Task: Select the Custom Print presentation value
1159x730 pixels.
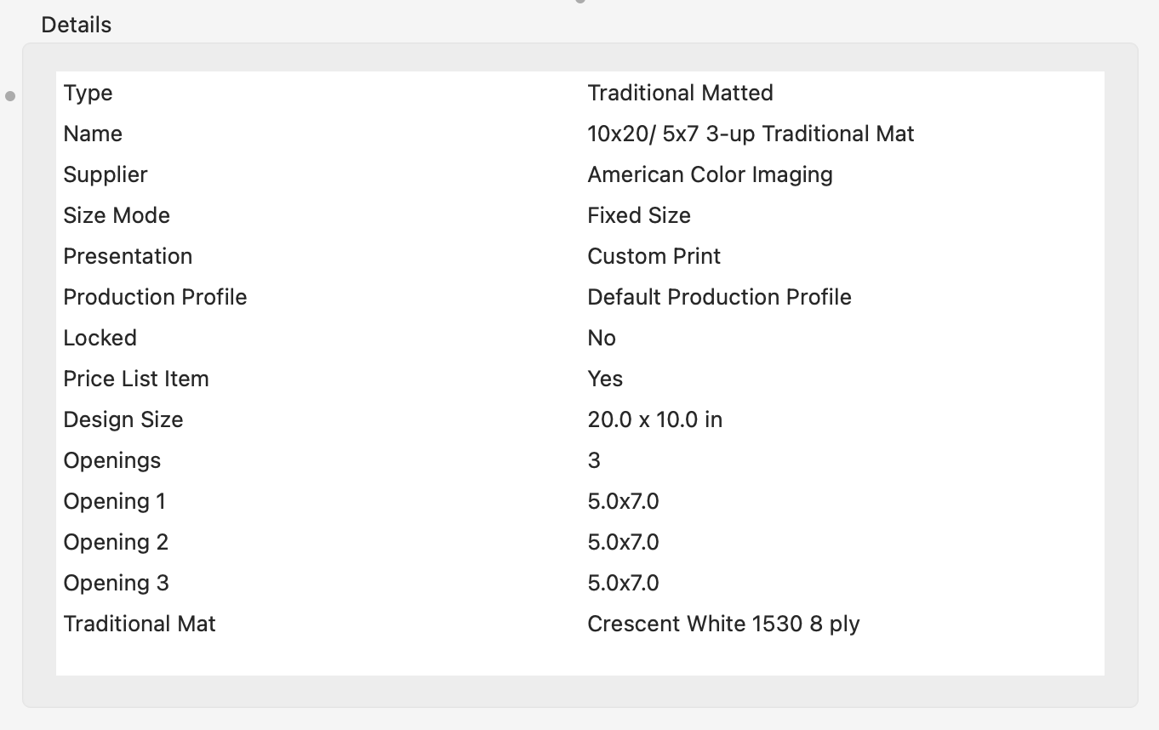Action: click(x=654, y=256)
